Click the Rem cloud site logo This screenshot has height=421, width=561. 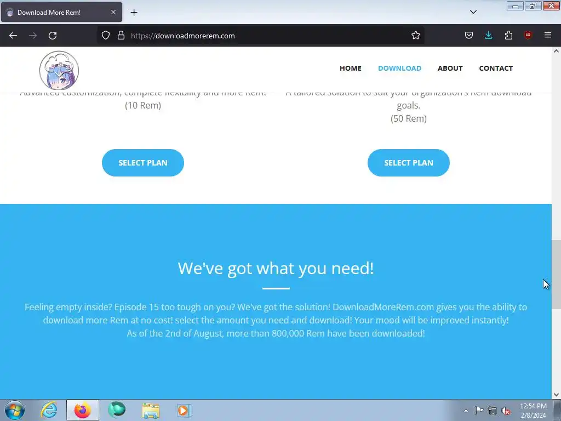pos(59,70)
